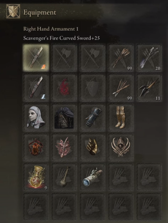This screenshot has width=168, height=223.
Task: Open the arrow slot holding 20 arrows
Action: click(x=149, y=58)
